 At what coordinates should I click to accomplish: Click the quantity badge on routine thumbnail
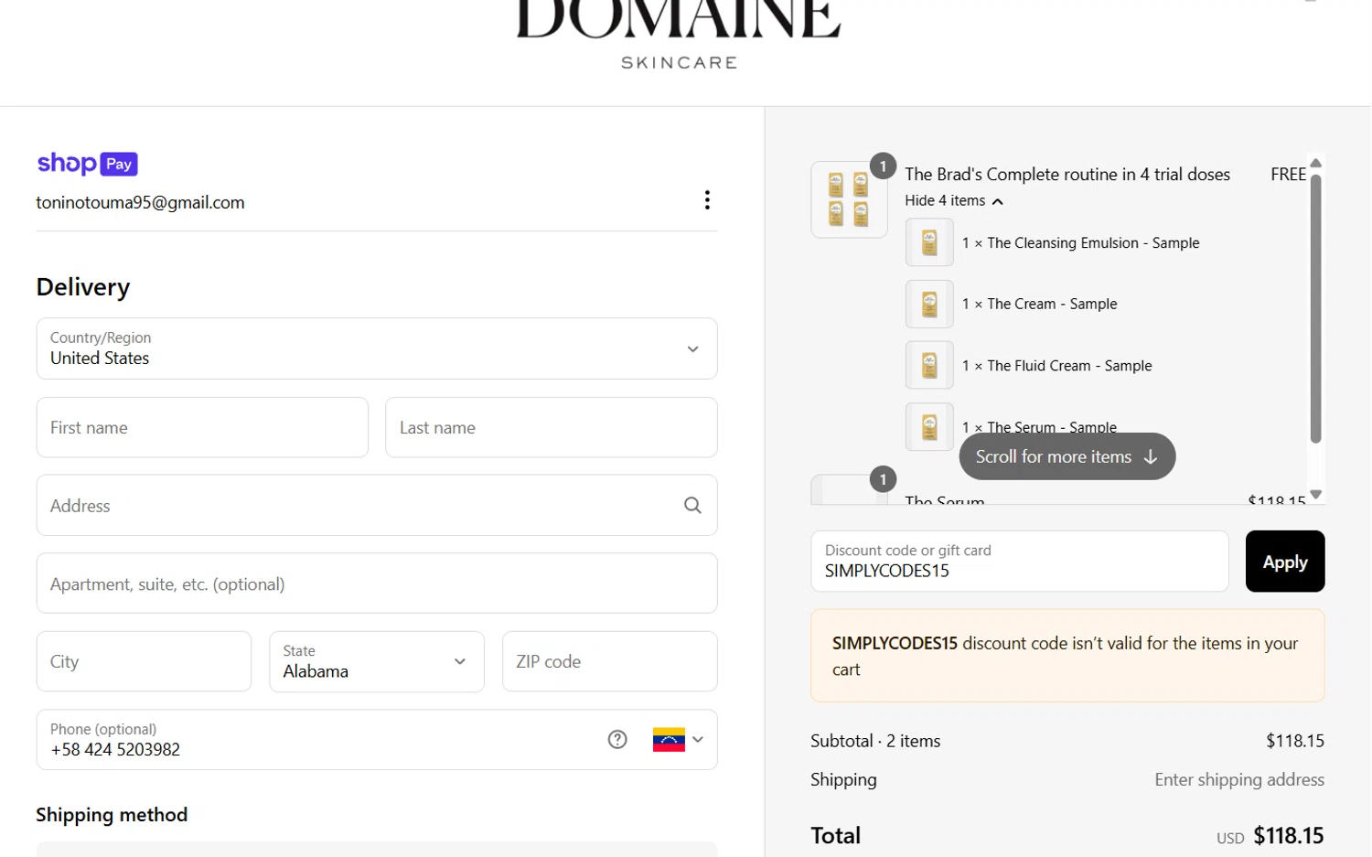pyautogui.click(x=883, y=166)
